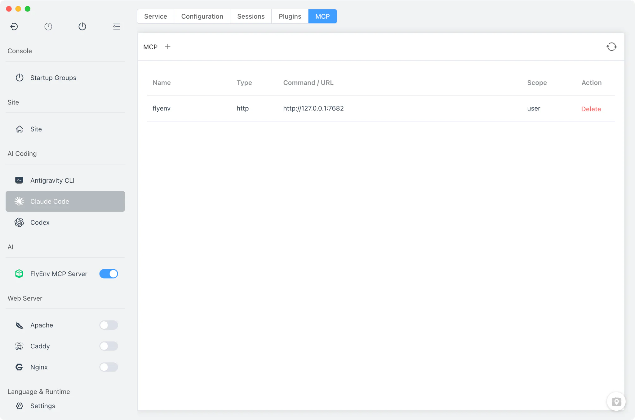Open FlyEnv MCP Server module

(59, 274)
